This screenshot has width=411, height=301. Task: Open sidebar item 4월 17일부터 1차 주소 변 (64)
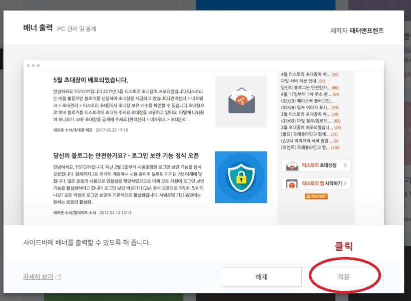pos(310,94)
